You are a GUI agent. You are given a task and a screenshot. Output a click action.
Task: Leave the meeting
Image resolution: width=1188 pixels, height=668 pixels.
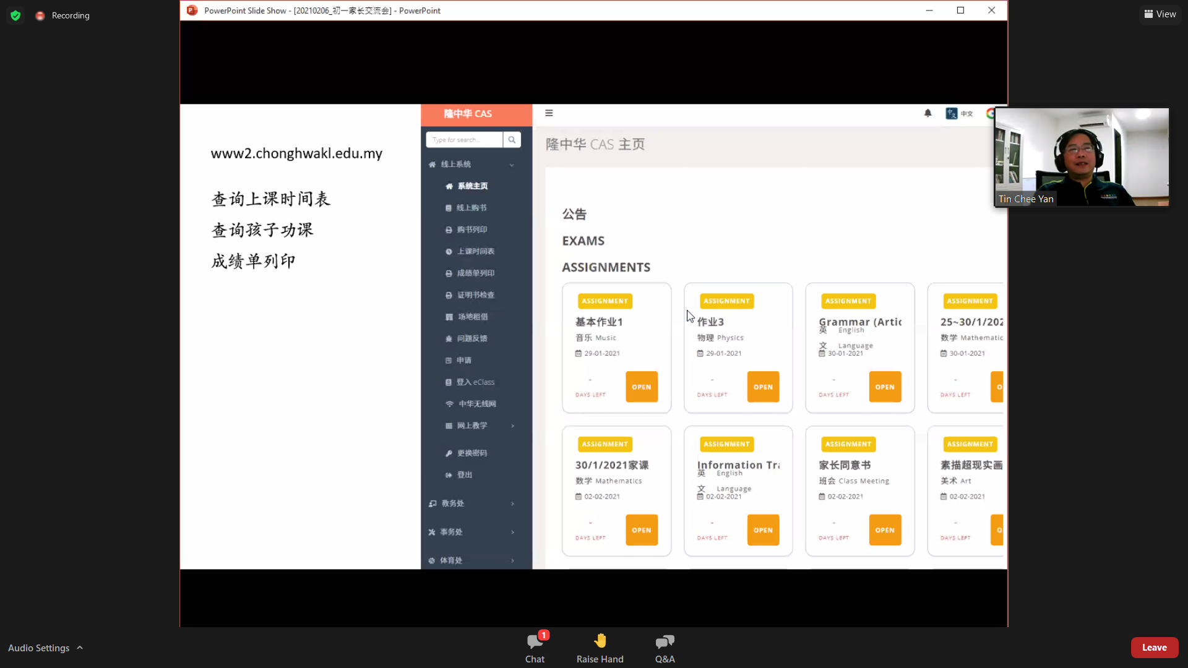(1154, 648)
